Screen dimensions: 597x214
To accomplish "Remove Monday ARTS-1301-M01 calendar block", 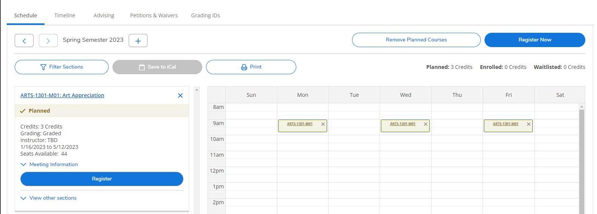I will [x=323, y=124].
